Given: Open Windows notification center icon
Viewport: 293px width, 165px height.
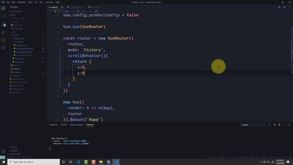Looking at the screenshot, I should pyautogui.click(x=288, y=162).
